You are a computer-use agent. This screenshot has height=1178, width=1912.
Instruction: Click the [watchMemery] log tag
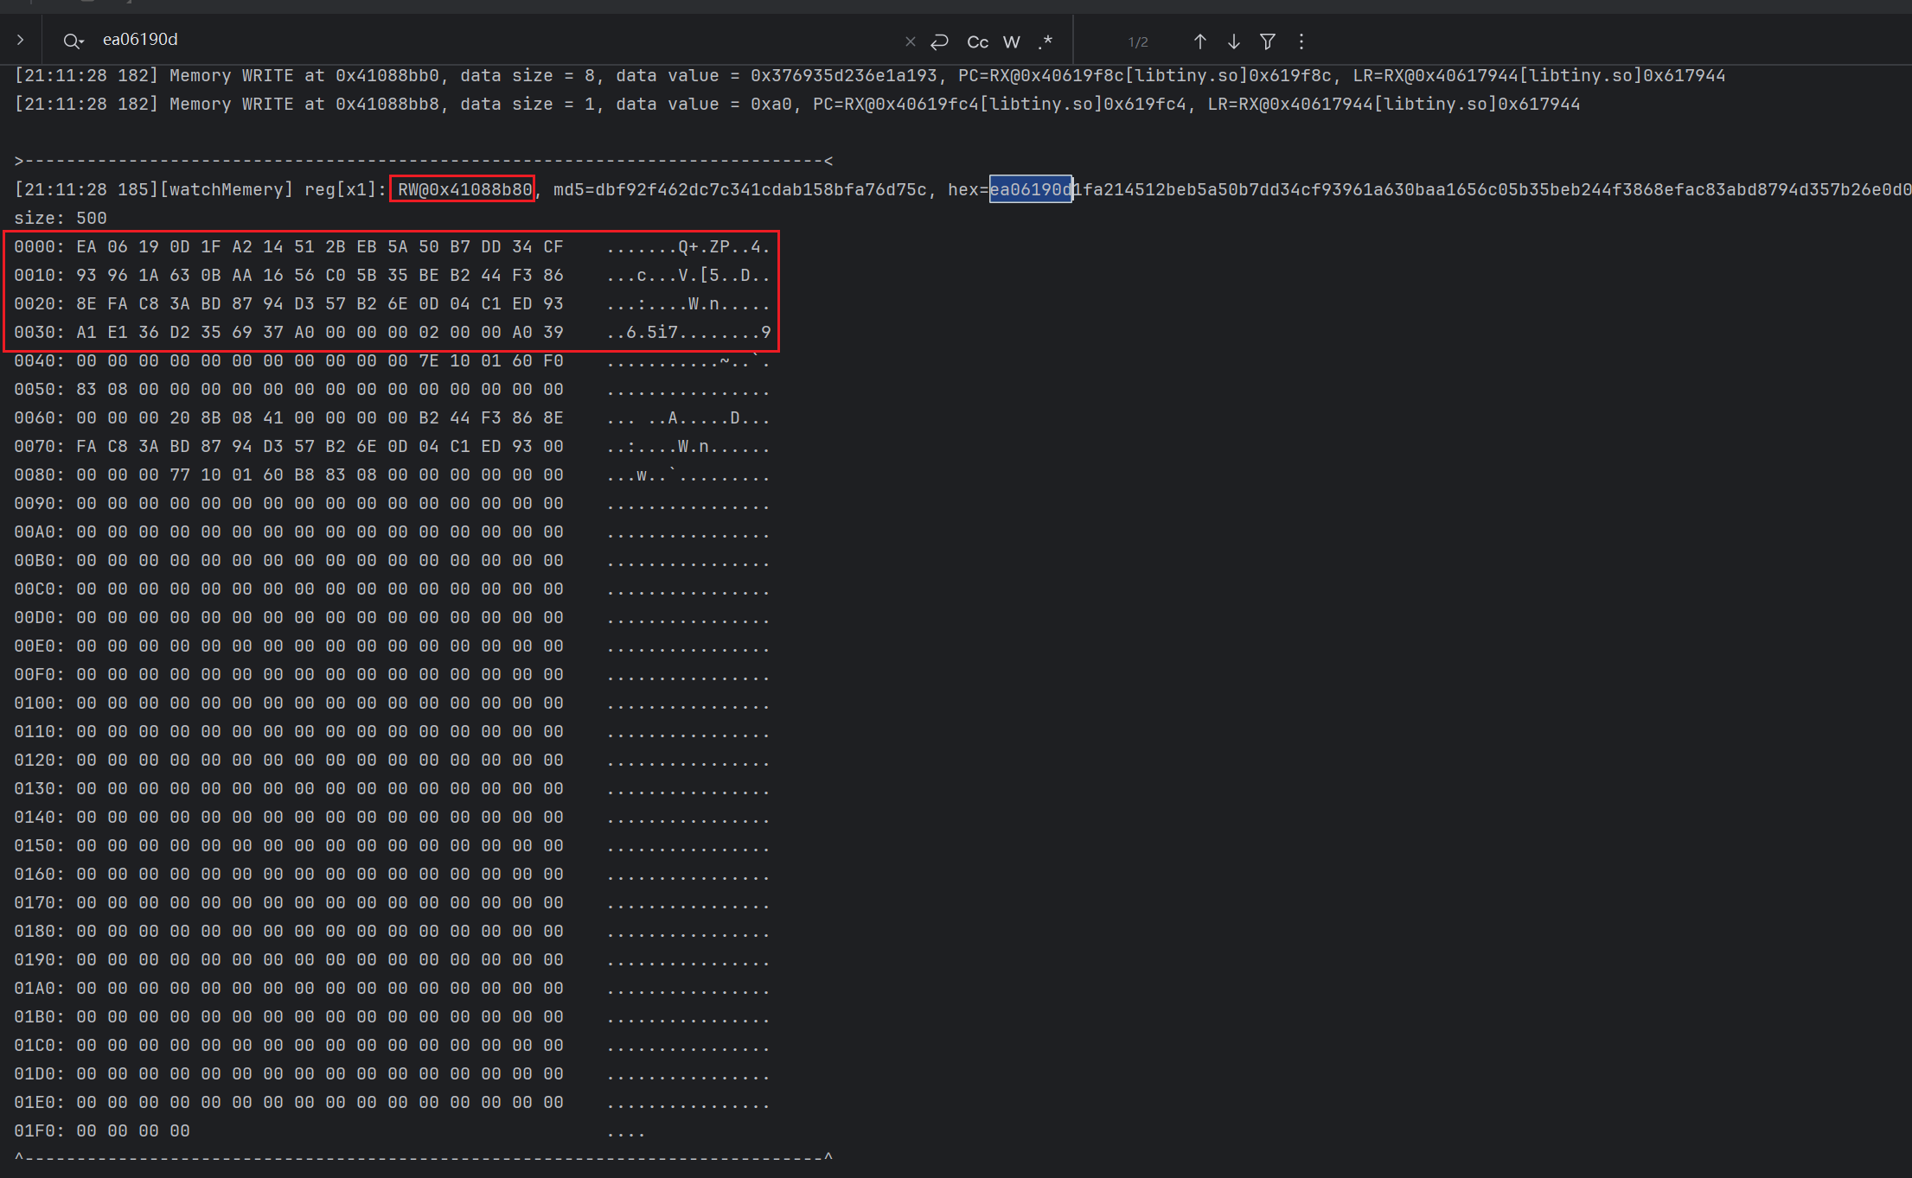[227, 189]
